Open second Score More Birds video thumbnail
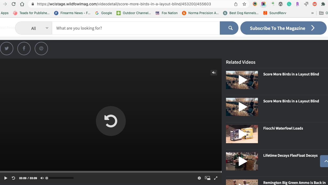The height and width of the screenshot is (185, 328). (242, 107)
